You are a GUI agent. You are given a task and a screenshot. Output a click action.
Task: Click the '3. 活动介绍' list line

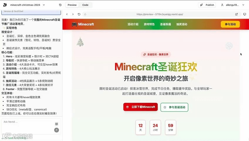30,64
